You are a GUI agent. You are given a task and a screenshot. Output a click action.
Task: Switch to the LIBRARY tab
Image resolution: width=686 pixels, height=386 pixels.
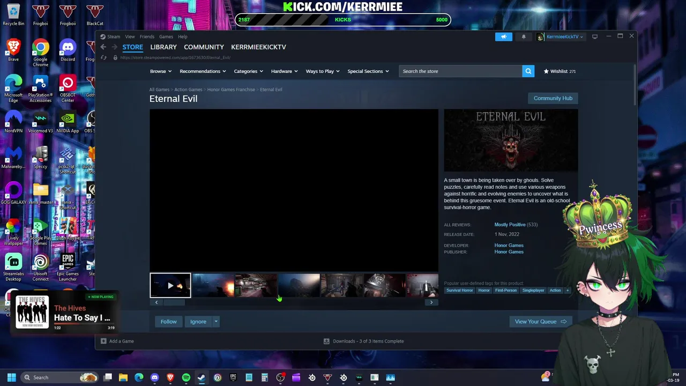tap(163, 47)
